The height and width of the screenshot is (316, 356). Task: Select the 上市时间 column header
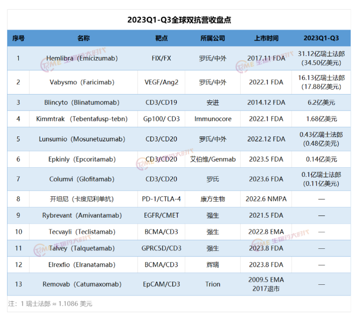coord(266,38)
